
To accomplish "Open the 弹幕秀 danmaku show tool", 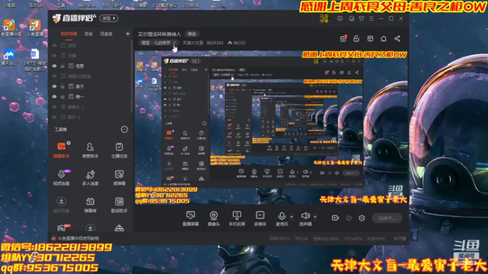I will pyautogui.click(x=90, y=205).
